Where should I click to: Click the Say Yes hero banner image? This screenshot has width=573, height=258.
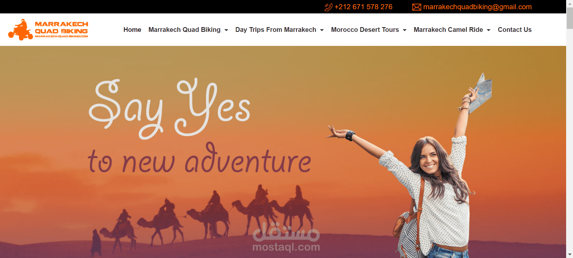tap(283, 152)
